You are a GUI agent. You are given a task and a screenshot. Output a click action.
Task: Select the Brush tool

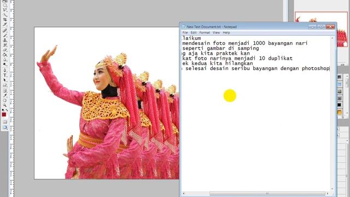coord(5,35)
